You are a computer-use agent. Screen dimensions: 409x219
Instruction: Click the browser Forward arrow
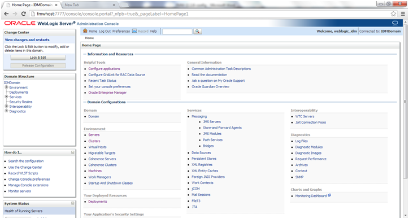pyautogui.click(x=15, y=14)
